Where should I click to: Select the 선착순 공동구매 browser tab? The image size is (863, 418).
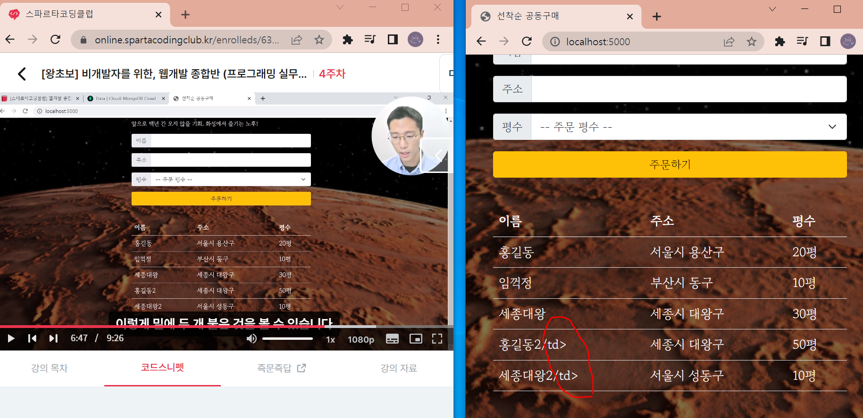[x=556, y=16]
